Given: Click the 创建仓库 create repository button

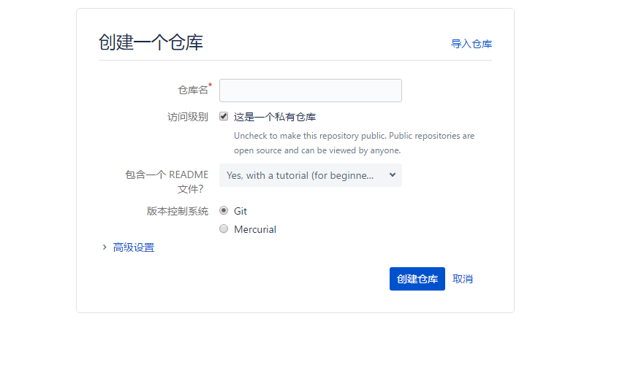Looking at the screenshot, I should coord(417,279).
